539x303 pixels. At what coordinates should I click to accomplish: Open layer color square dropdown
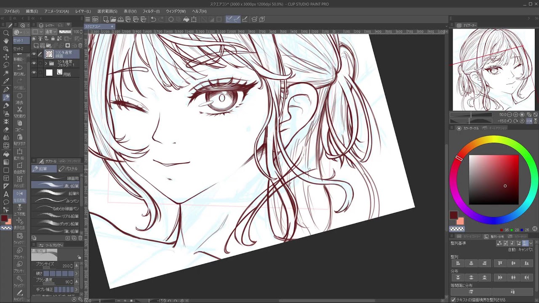click(37, 32)
